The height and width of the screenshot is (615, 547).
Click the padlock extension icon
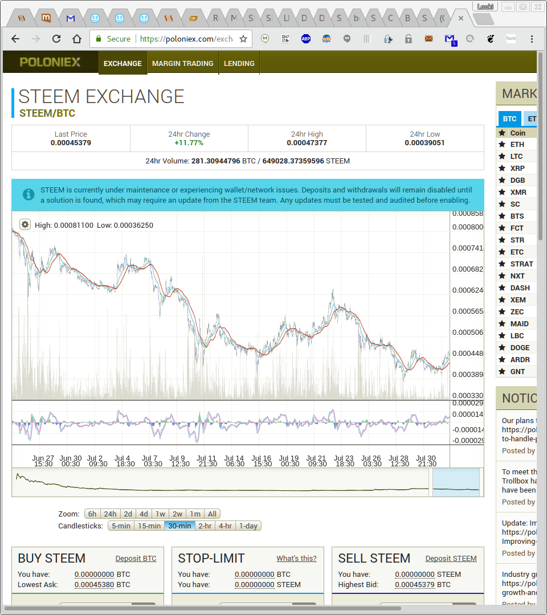tap(409, 39)
